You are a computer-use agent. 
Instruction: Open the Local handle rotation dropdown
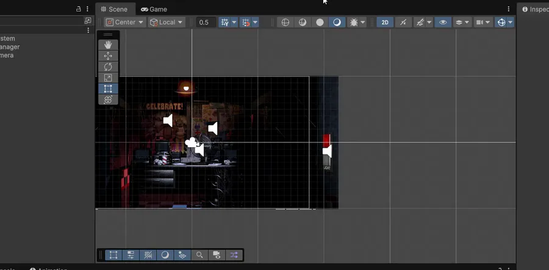coord(167,22)
